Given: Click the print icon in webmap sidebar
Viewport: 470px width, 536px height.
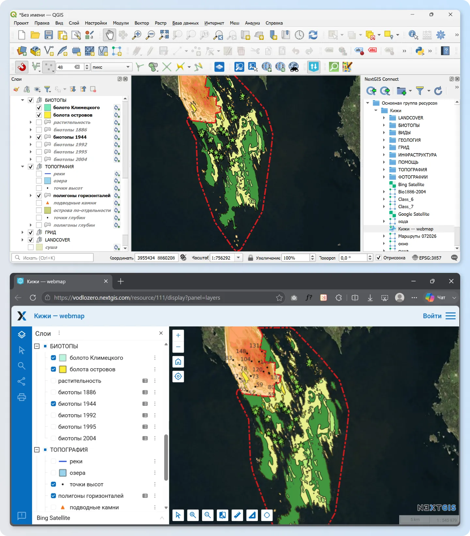Looking at the screenshot, I should [22, 397].
